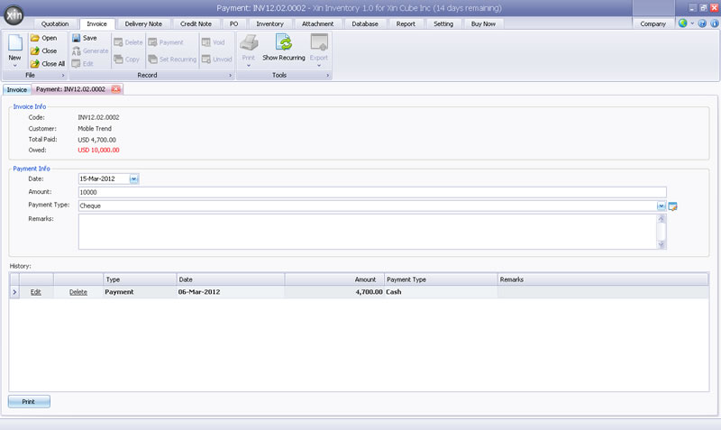The width and height of the screenshot is (721, 430).
Task: Sort history by Payment Type header
Action: point(441,279)
